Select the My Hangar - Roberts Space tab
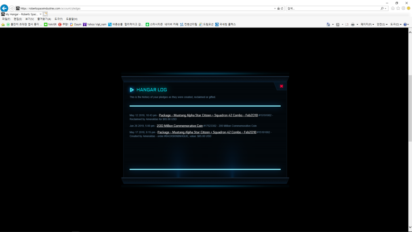This screenshot has width=412, height=232. click(x=21, y=14)
